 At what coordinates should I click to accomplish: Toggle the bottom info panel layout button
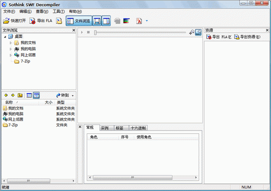[97, 21]
